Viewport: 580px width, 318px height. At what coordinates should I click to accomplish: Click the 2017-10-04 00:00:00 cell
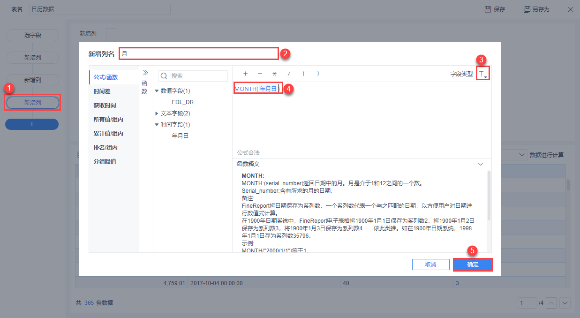(264, 283)
